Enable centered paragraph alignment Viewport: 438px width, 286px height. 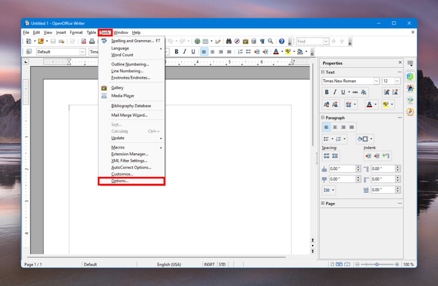pos(212,51)
